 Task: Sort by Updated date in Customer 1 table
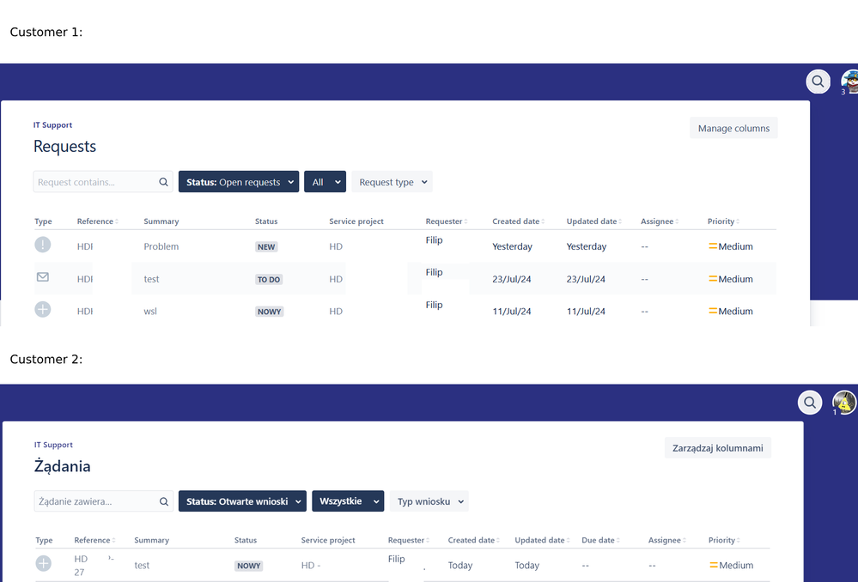coord(593,221)
